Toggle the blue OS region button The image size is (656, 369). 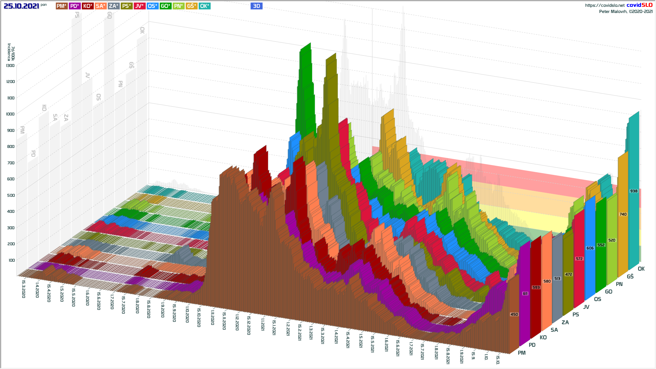tap(152, 6)
